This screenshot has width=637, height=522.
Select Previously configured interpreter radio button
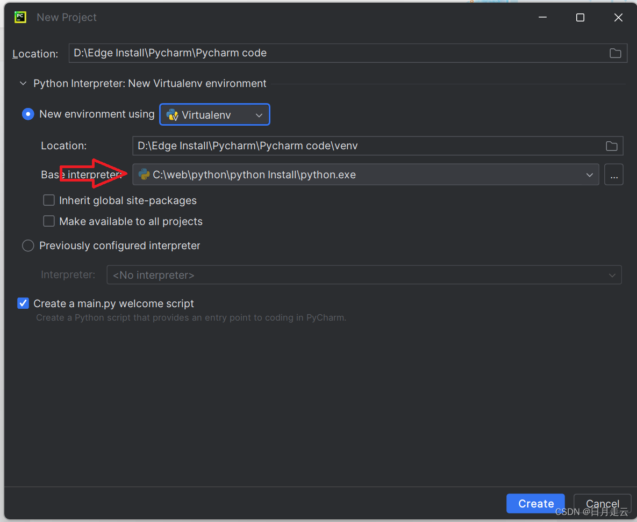28,245
